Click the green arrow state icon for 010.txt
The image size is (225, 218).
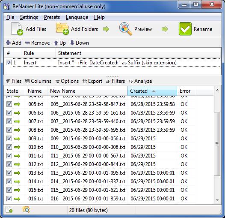pyautogui.click(x=17, y=147)
